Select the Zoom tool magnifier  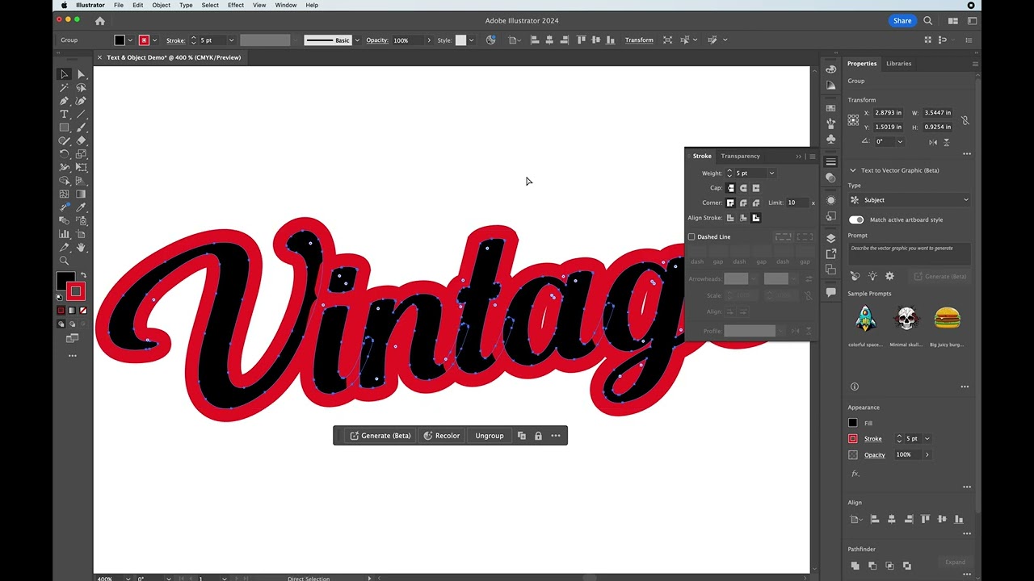click(x=64, y=261)
